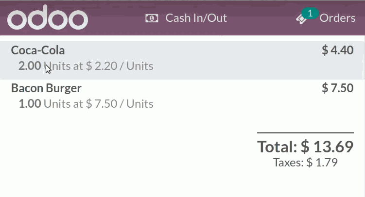Open the Cash In/Out dialog

click(186, 18)
